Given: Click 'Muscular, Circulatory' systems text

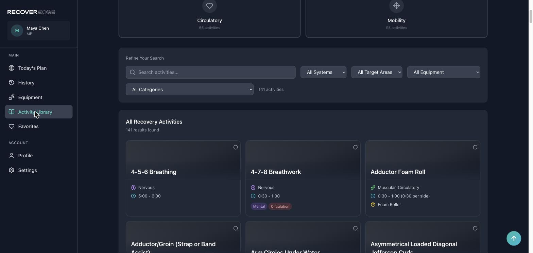Looking at the screenshot, I should tap(398, 188).
